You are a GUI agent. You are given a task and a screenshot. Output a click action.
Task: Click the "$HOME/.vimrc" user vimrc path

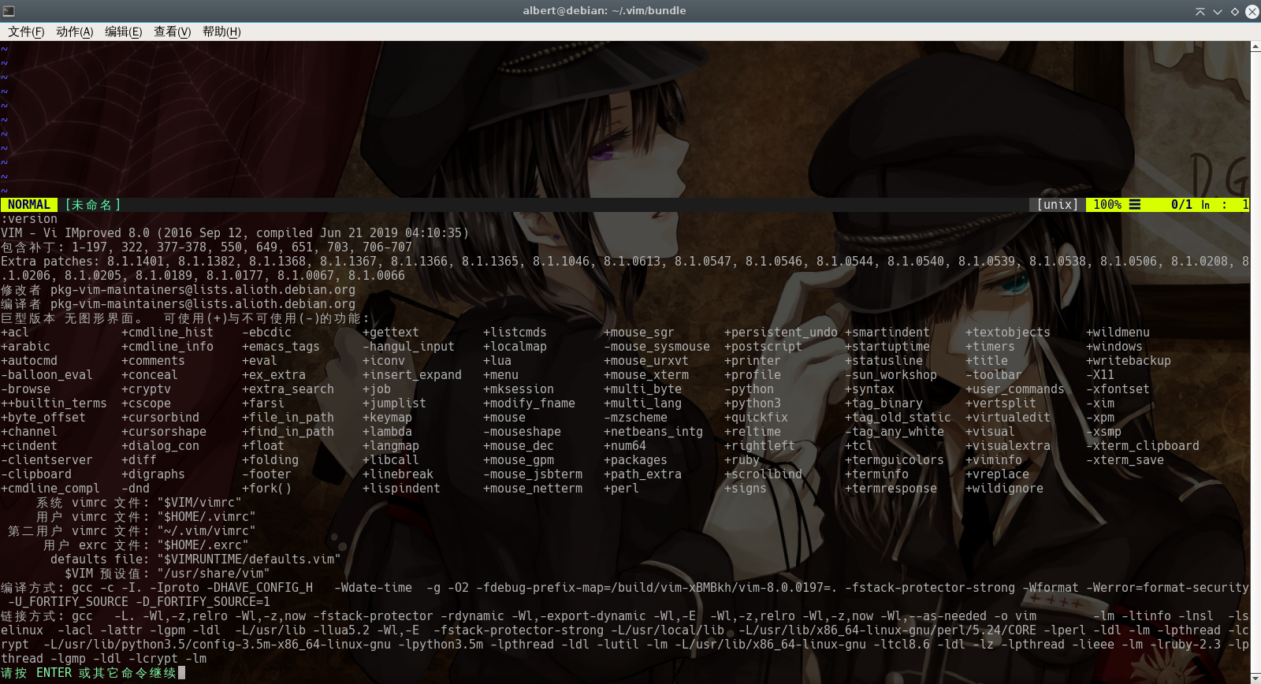(x=206, y=517)
